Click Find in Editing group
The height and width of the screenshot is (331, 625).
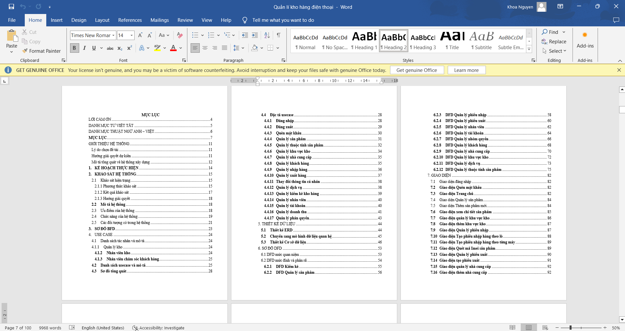click(x=550, y=32)
